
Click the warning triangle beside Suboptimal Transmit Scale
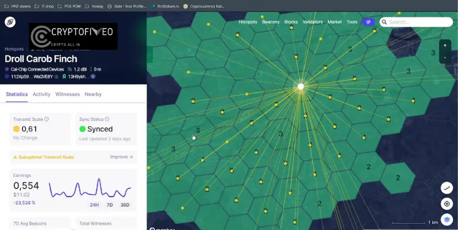pos(15,157)
